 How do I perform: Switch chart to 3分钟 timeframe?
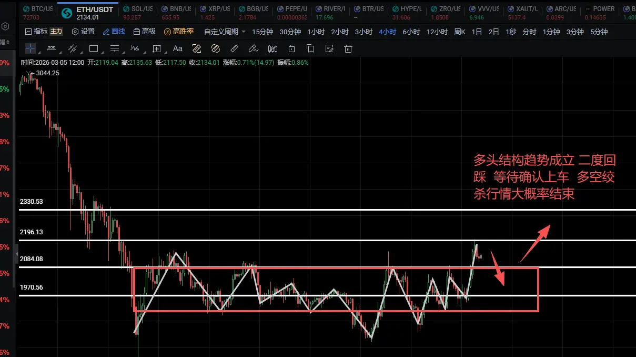(575, 32)
